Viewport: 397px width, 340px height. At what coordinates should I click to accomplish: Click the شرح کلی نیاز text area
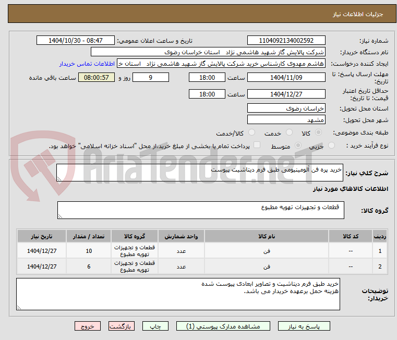pyautogui.click(x=200, y=173)
